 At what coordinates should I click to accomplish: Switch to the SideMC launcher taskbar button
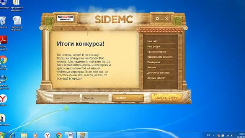click(82, 135)
